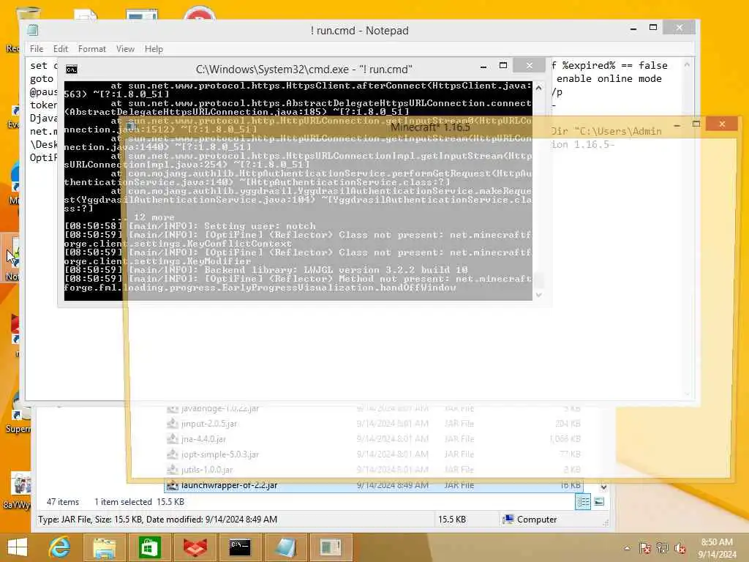Select jopt-simple-5.0.3.jar file row

tap(374, 454)
